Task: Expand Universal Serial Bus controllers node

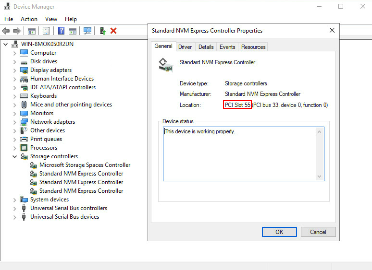Action: 15,209
